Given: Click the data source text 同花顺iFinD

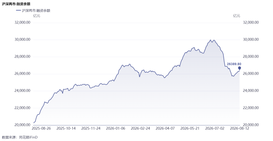Looking at the screenshot, I should (28, 137).
